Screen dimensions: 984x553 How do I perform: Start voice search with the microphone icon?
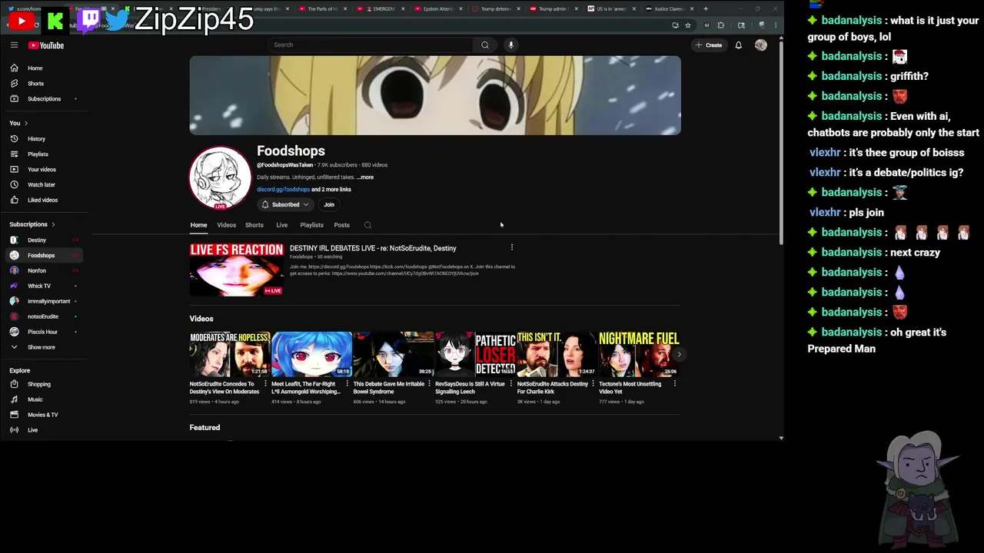coord(510,45)
